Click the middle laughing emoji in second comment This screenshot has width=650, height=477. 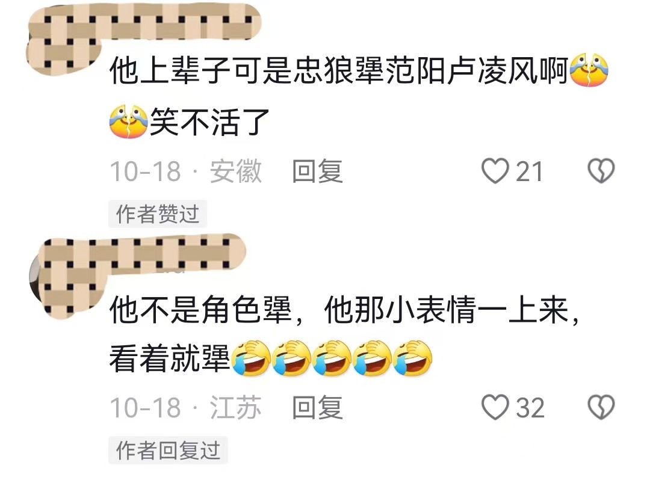click(332, 358)
